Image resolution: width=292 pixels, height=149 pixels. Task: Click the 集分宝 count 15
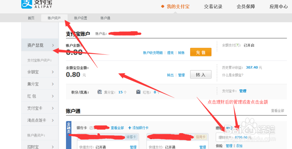121,92
